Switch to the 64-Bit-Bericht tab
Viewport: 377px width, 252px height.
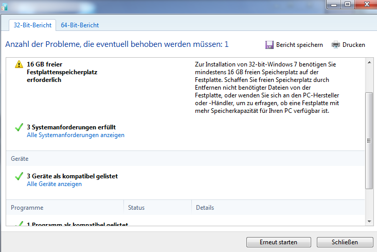click(x=80, y=25)
